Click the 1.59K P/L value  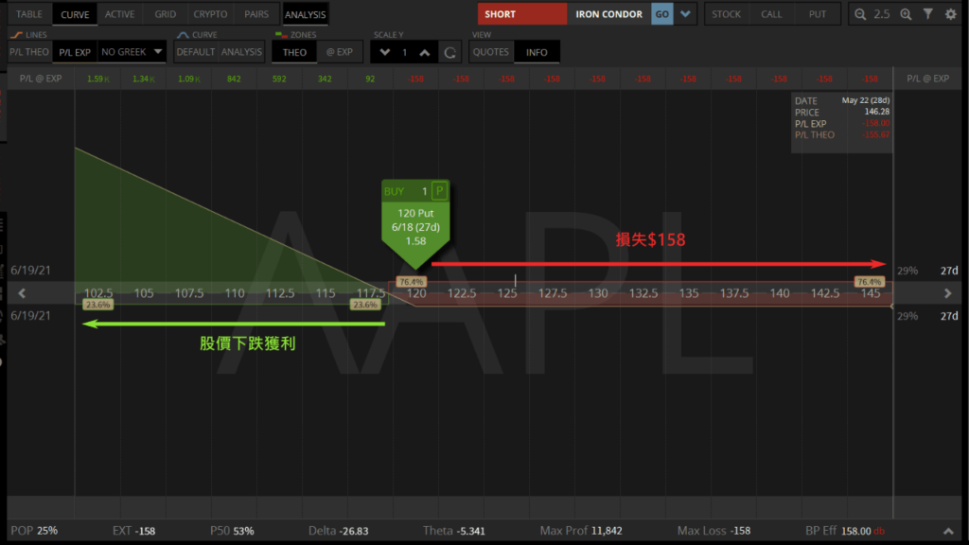[98, 79]
